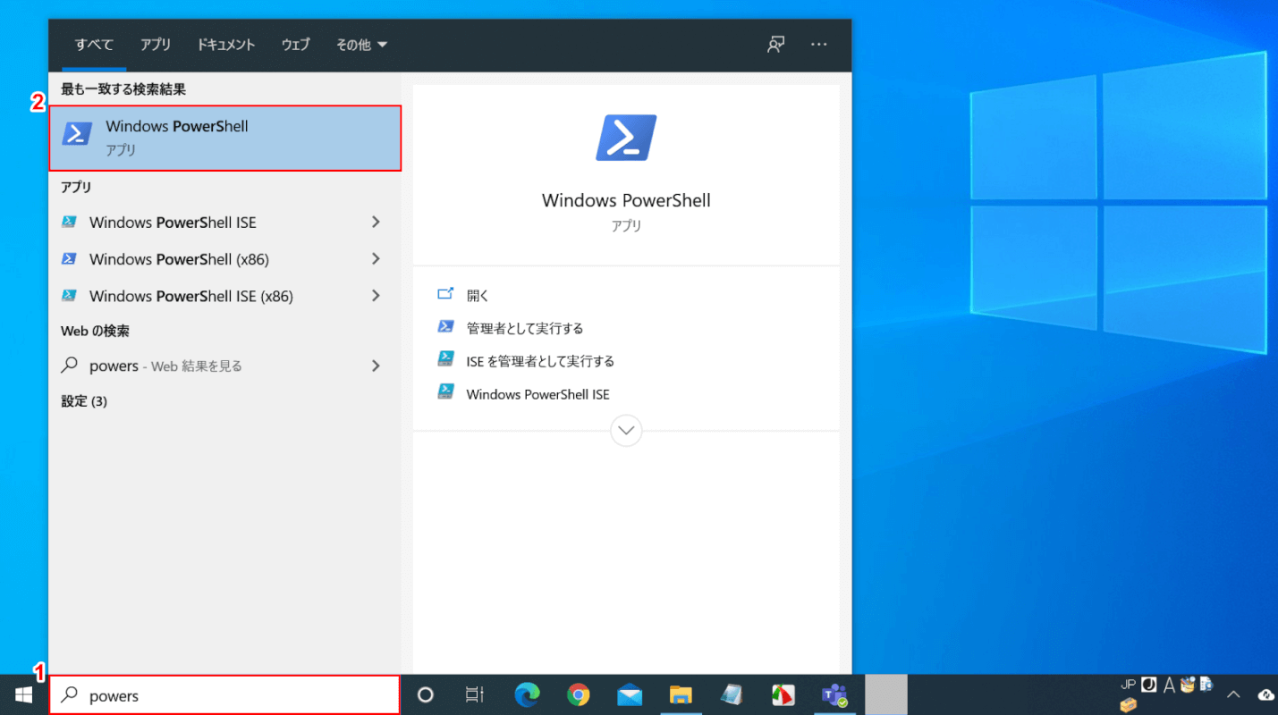Screen dimensions: 1278x715
Task: Launch Microsoft Edge from the taskbar
Action: [527, 694]
